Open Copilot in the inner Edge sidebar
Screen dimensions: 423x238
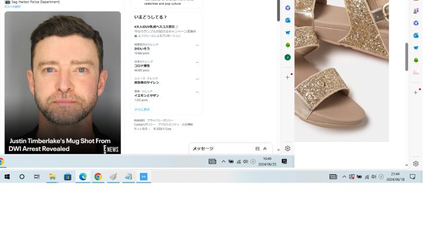[x=288, y=8]
